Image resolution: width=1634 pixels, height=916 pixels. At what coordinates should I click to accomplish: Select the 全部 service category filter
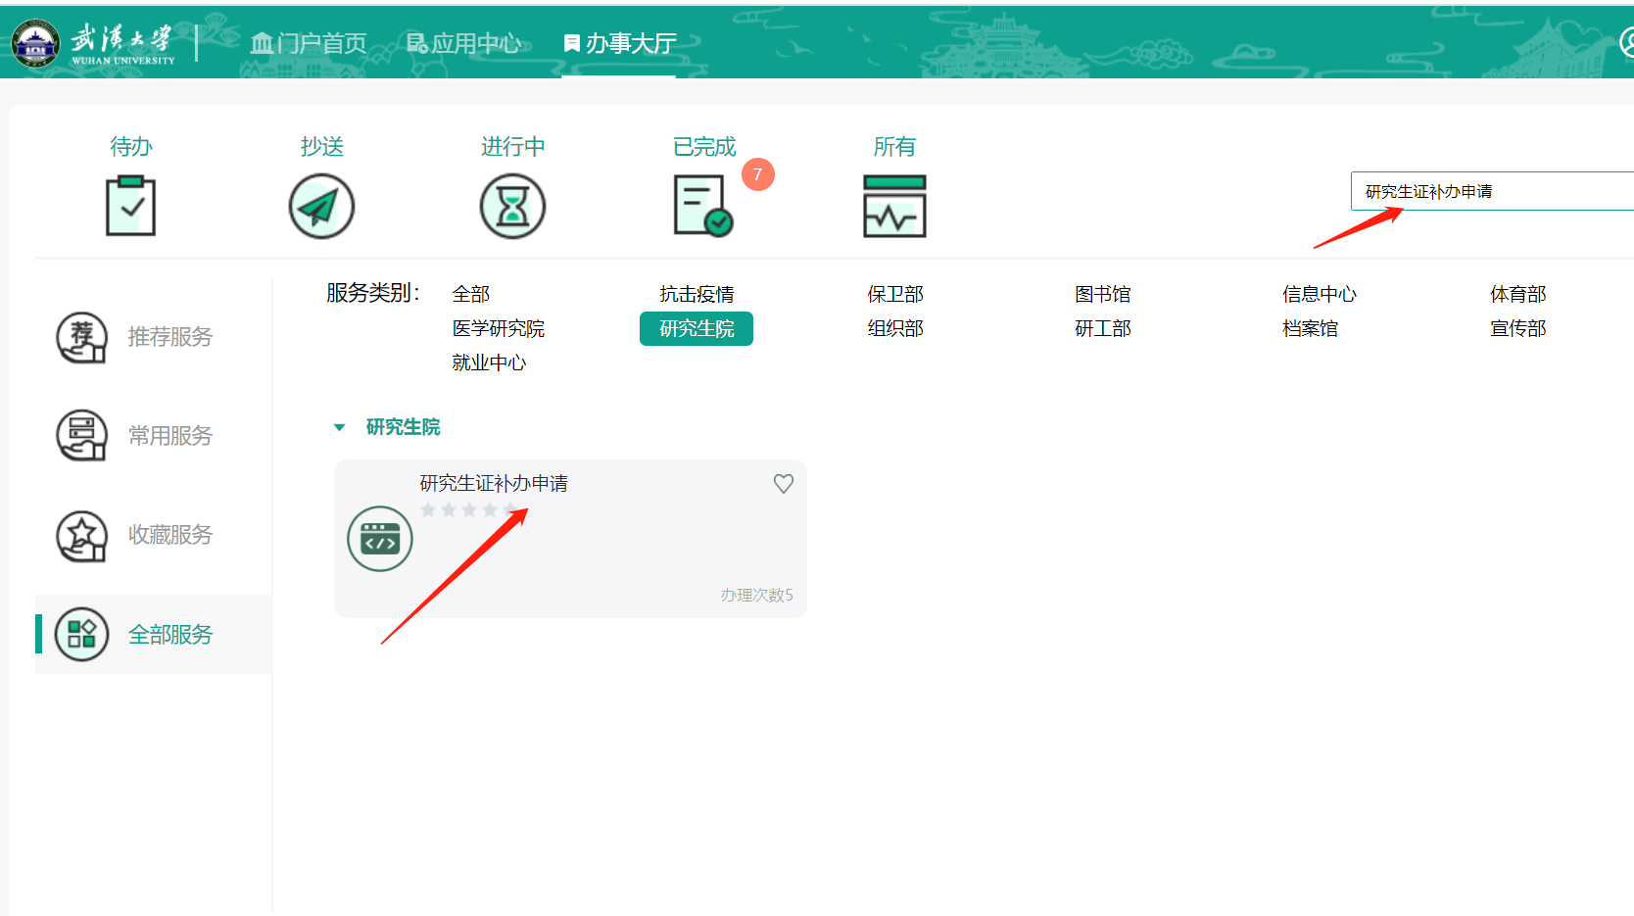pos(471,294)
